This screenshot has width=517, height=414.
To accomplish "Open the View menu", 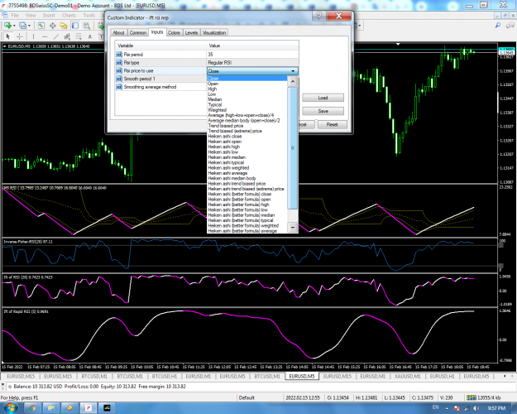I will [31, 15].
